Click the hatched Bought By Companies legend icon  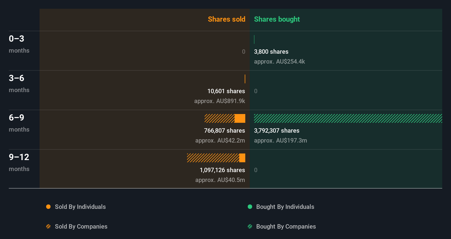250,226
